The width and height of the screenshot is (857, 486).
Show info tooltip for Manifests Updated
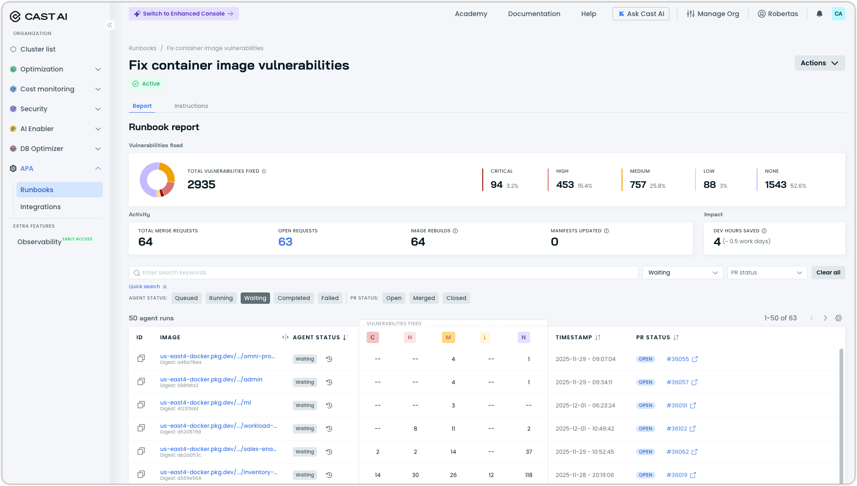tap(606, 231)
